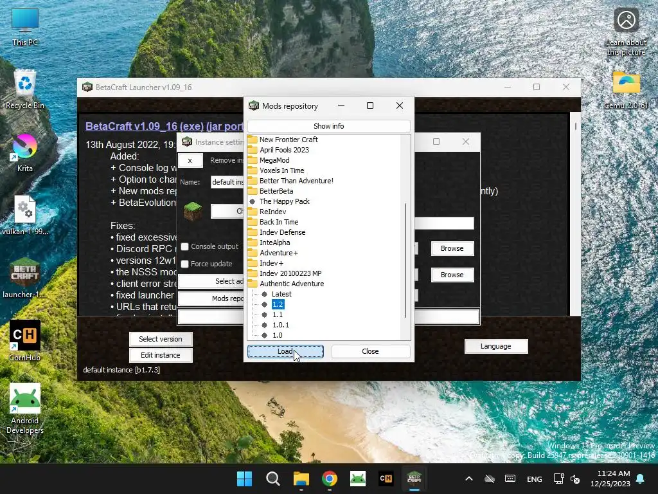Click Close in Mods repository

[x=370, y=351]
